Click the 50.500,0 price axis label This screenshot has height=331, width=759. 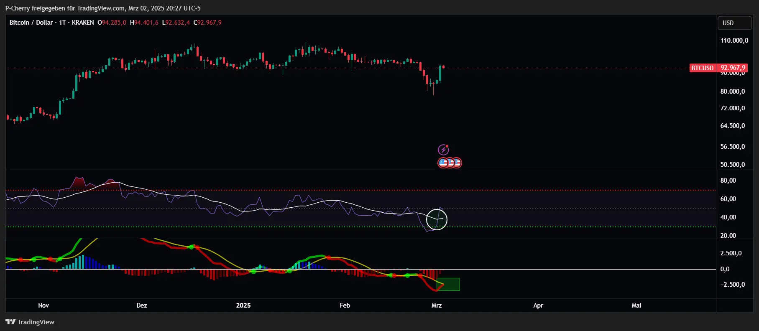tap(733, 165)
